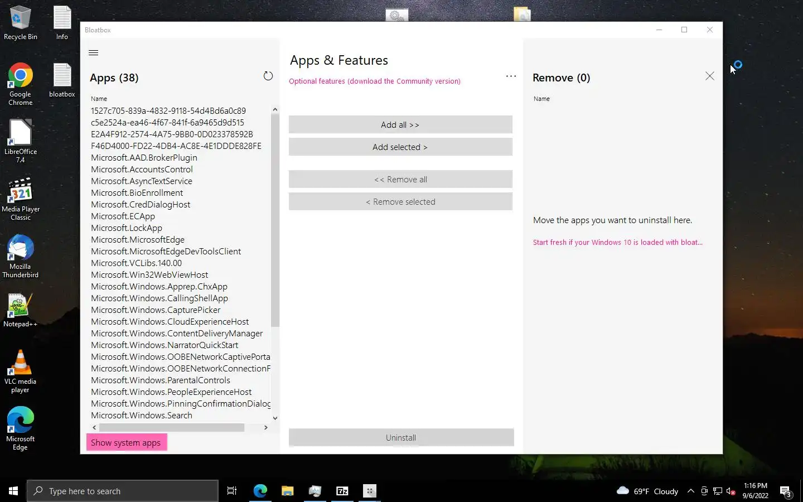Image resolution: width=803 pixels, height=502 pixels.
Task: Select Microsoft.Windows.Apprep.ChxApp entry
Action: point(159,286)
